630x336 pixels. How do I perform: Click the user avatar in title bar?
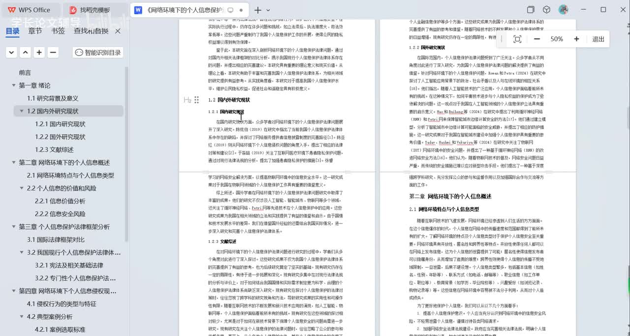pos(564,10)
